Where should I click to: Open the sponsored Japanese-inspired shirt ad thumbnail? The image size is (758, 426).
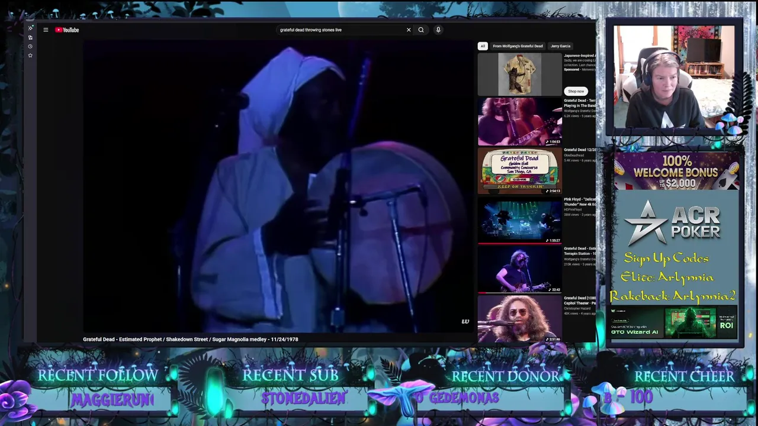pos(520,74)
